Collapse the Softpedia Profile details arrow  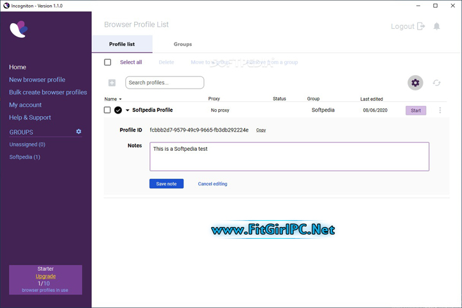coord(128,110)
